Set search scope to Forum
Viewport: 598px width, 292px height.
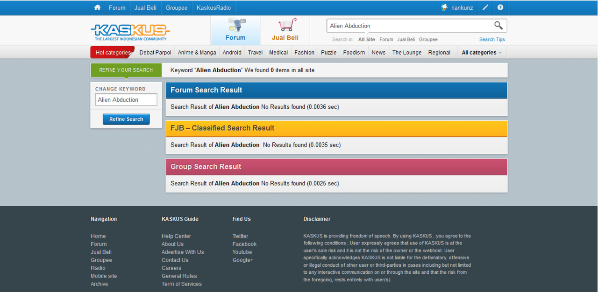click(386, 40)
